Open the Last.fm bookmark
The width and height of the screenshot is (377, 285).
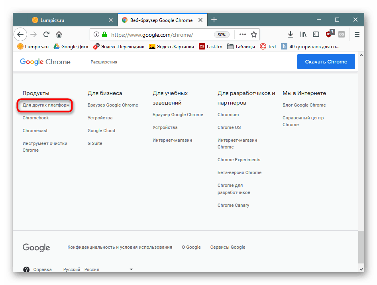211,46
